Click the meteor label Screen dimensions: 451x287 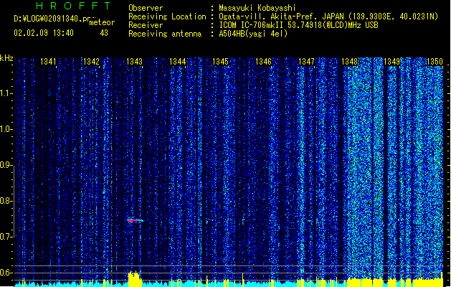coord(102,22)
